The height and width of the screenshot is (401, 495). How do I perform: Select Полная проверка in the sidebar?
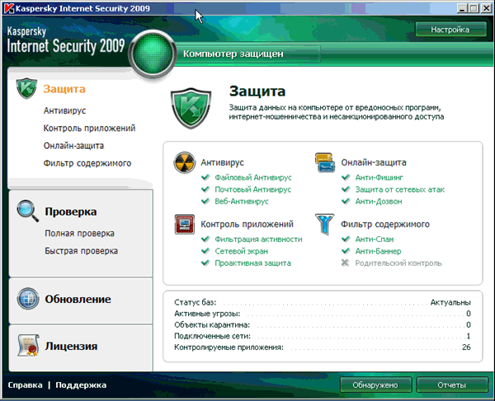(79, 234)
